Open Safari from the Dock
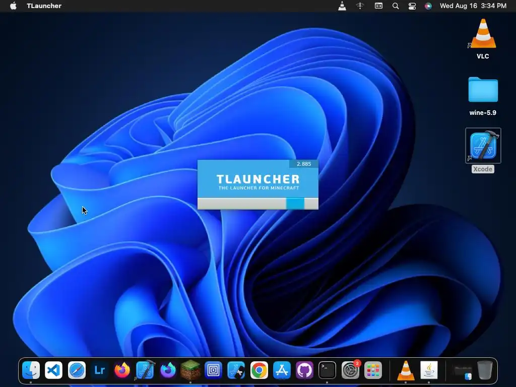This screenshot has height=387, width=516. [77, 370]
